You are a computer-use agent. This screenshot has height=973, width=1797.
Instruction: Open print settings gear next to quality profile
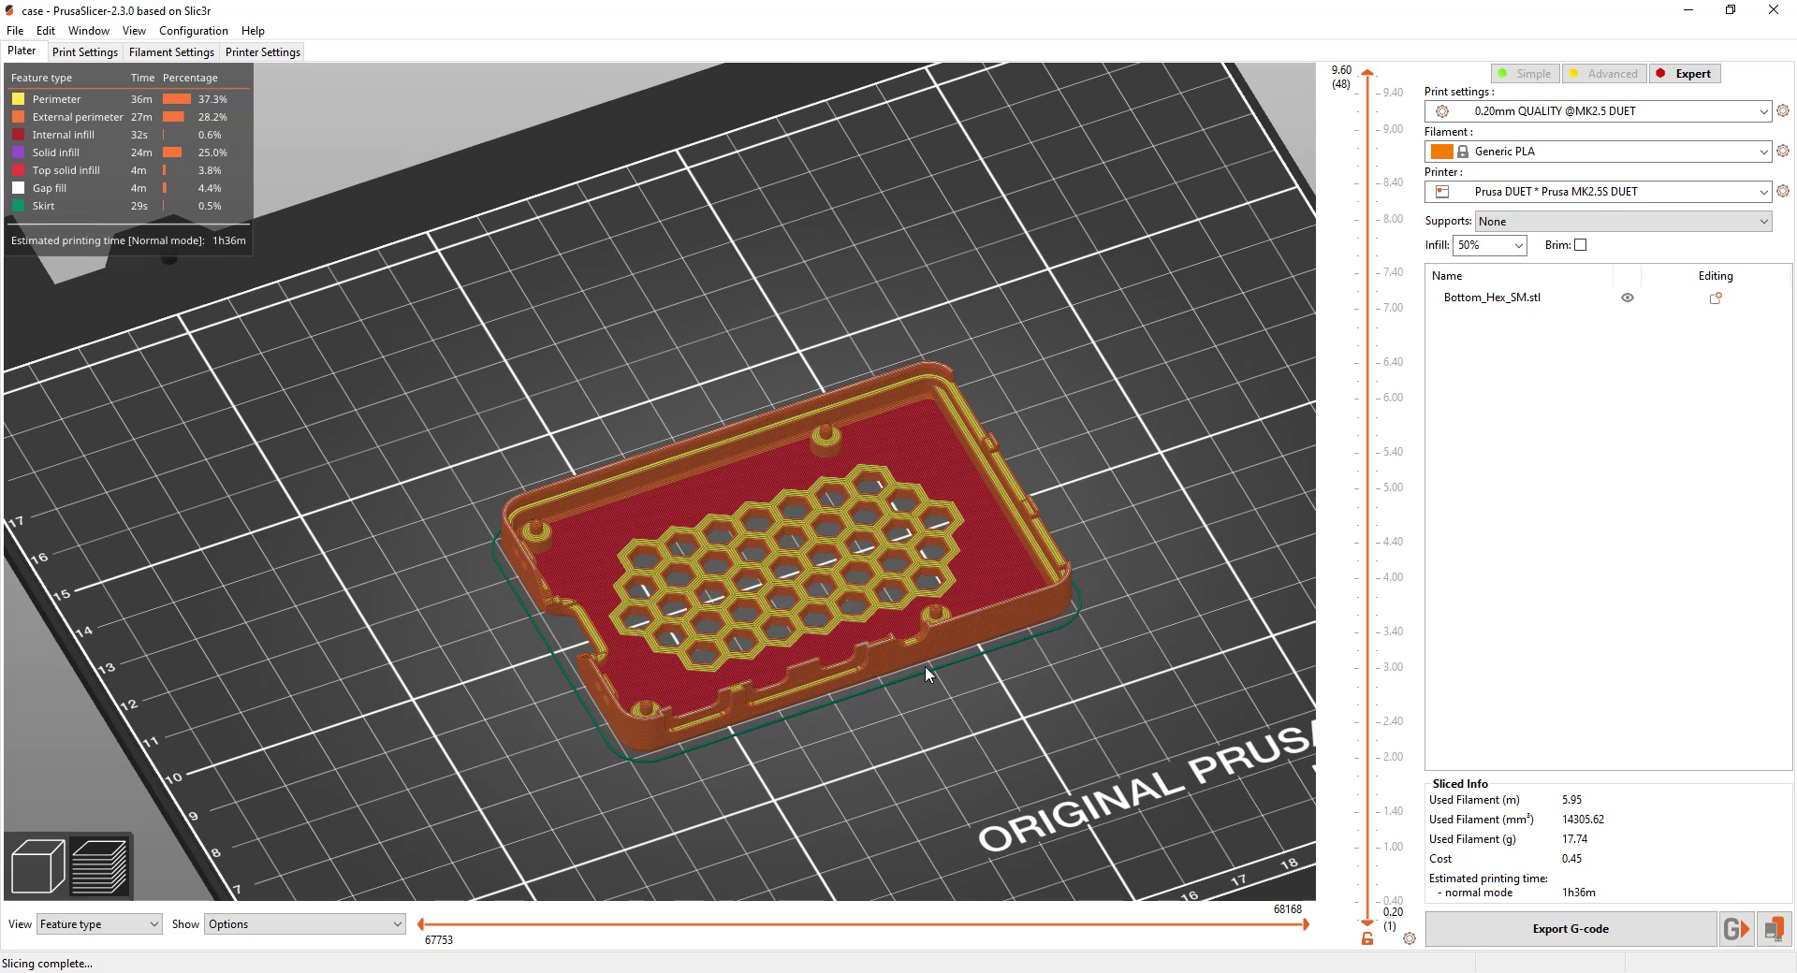point(1783,111)
